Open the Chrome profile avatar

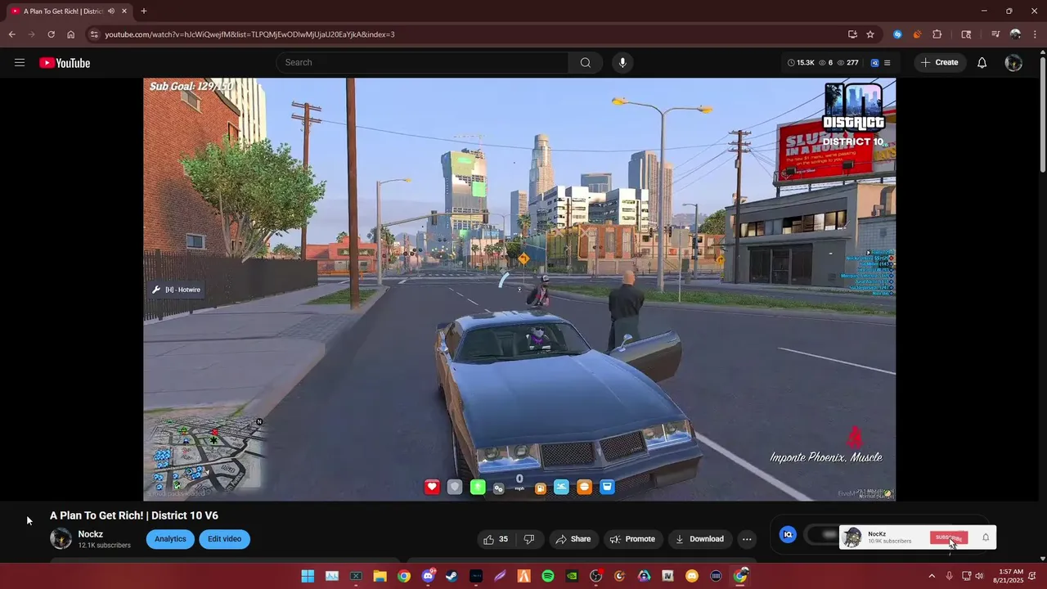click(1015, 34)
